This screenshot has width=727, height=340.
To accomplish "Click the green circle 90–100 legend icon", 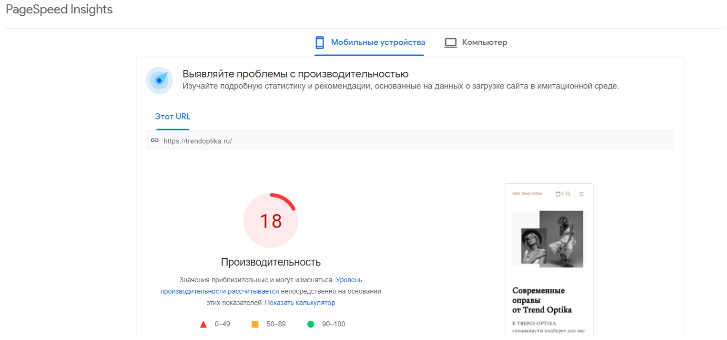I will [x=311, y=324].
